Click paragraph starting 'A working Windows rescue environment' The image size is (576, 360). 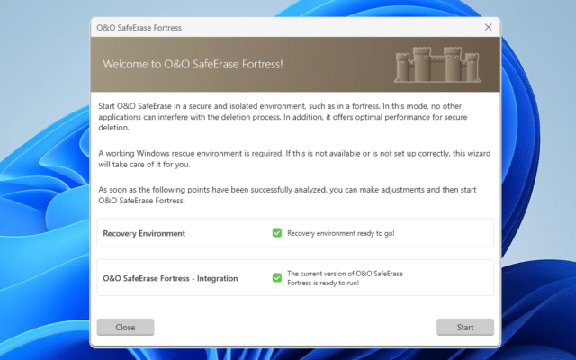coord(294,158)
